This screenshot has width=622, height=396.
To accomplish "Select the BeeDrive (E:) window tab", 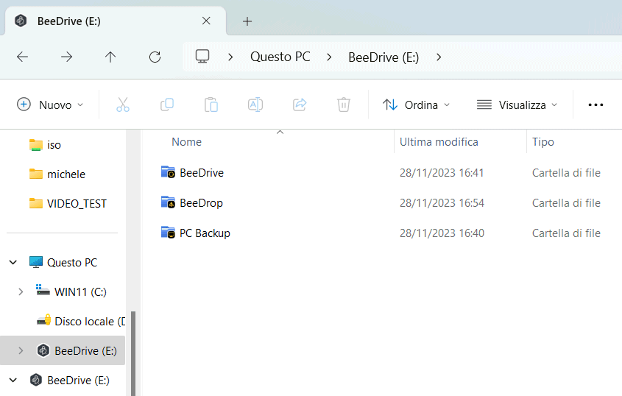I will [x=116, y=21].
